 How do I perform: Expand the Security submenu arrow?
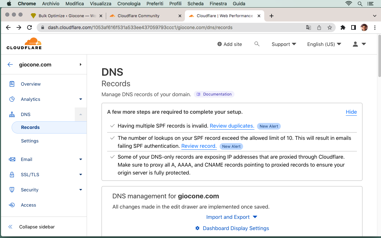point(81,190)
